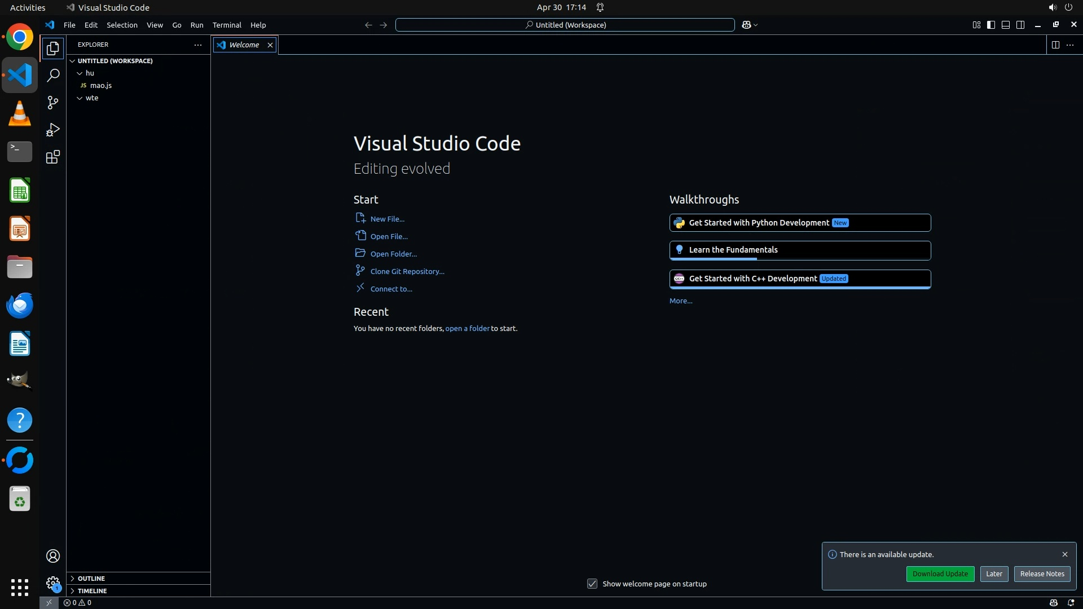Open the Source Control view icon

53,103
